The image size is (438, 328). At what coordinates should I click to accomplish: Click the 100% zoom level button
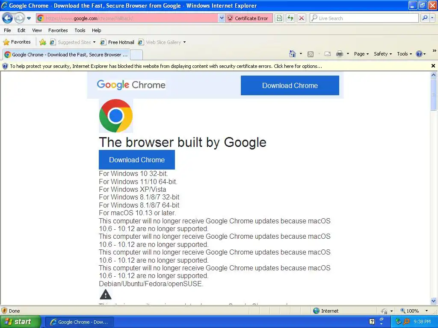[x=410, y=311]
